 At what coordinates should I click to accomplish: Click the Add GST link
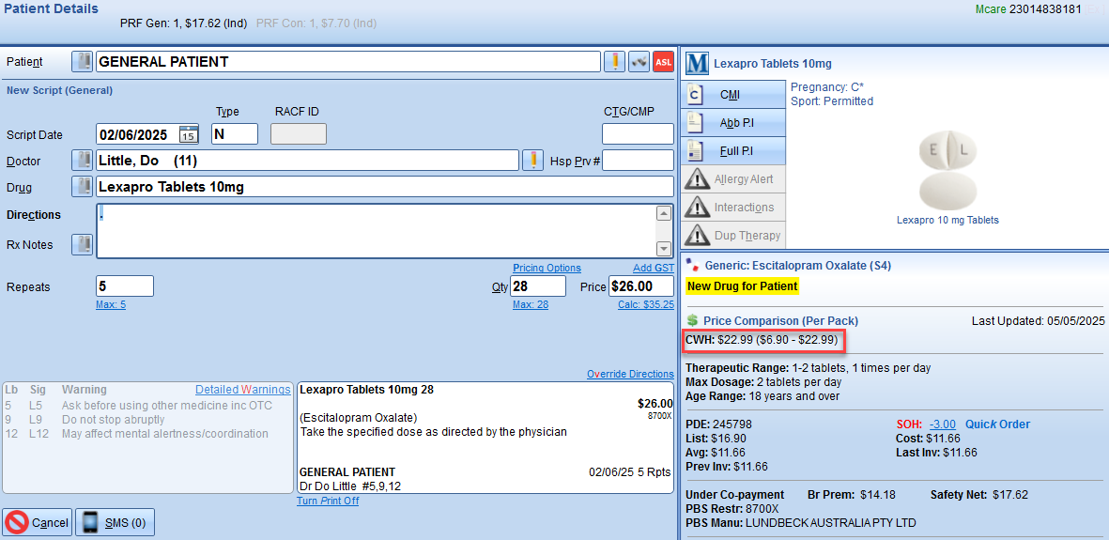coord(654,269)
